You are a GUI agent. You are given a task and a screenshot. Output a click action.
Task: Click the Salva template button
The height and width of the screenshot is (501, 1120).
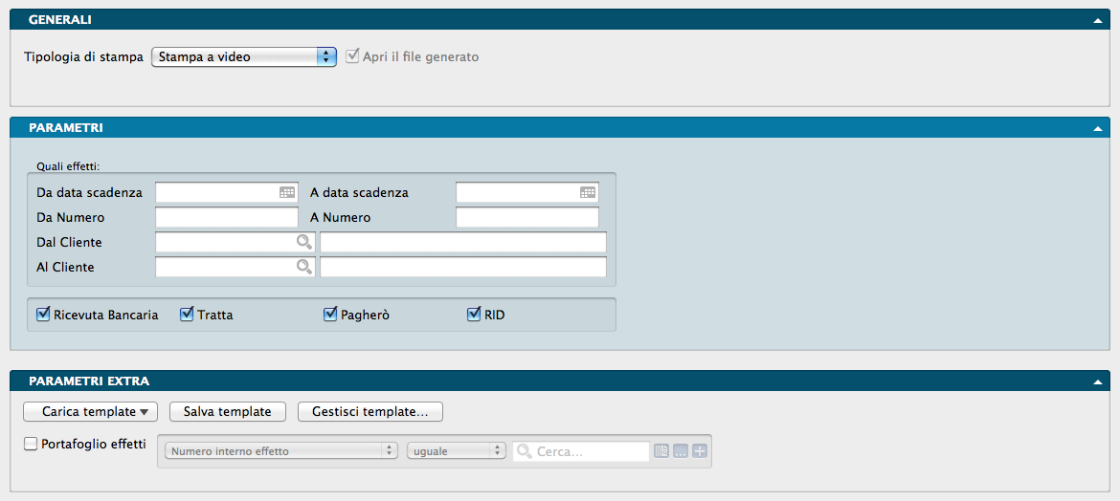(x=227, y=412)
